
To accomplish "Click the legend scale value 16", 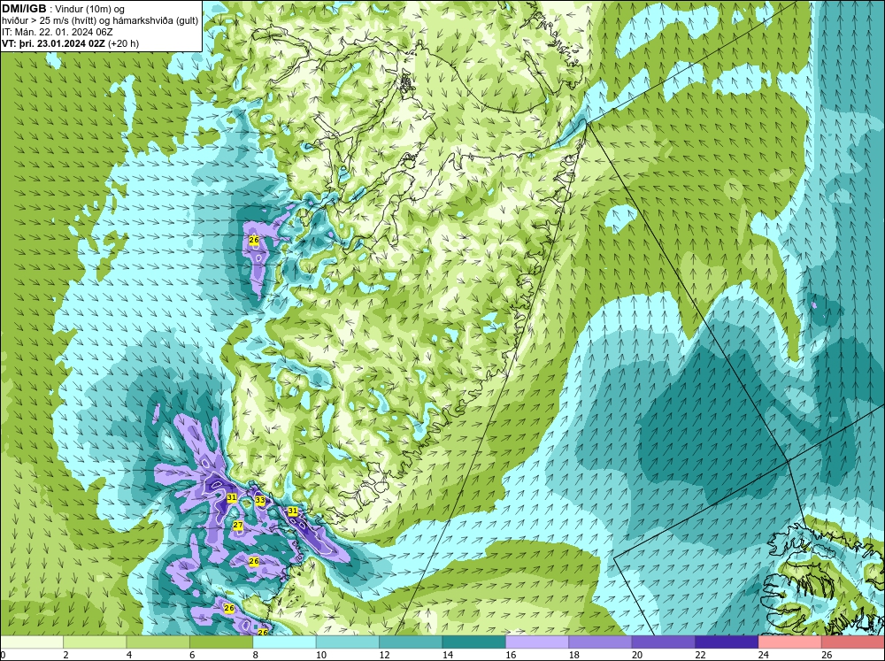I will [511, 655].
